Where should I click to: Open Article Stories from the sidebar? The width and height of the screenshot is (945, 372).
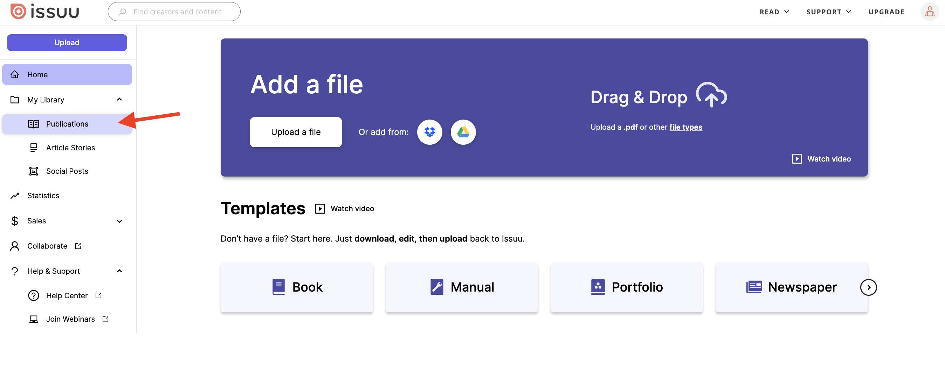coord(70,148)
